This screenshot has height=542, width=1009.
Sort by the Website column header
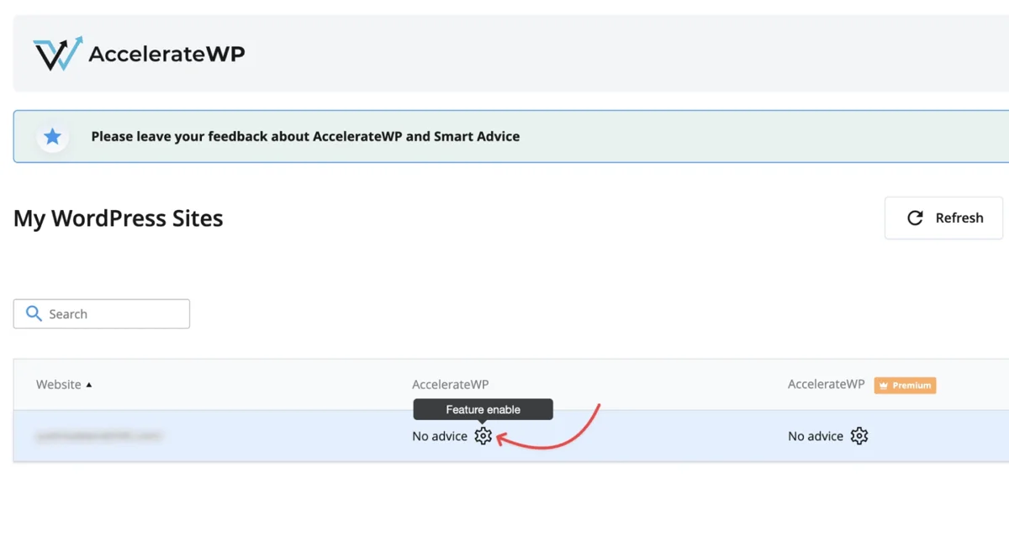tap(64, 384)
